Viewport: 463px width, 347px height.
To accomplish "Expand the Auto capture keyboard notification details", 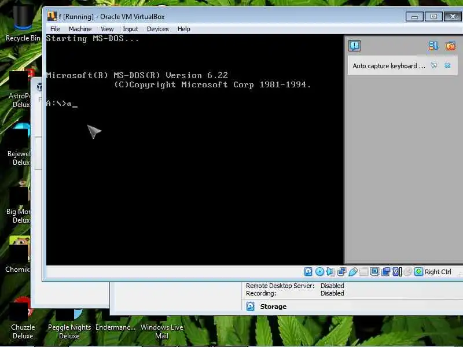I will (x=433, y=65).
